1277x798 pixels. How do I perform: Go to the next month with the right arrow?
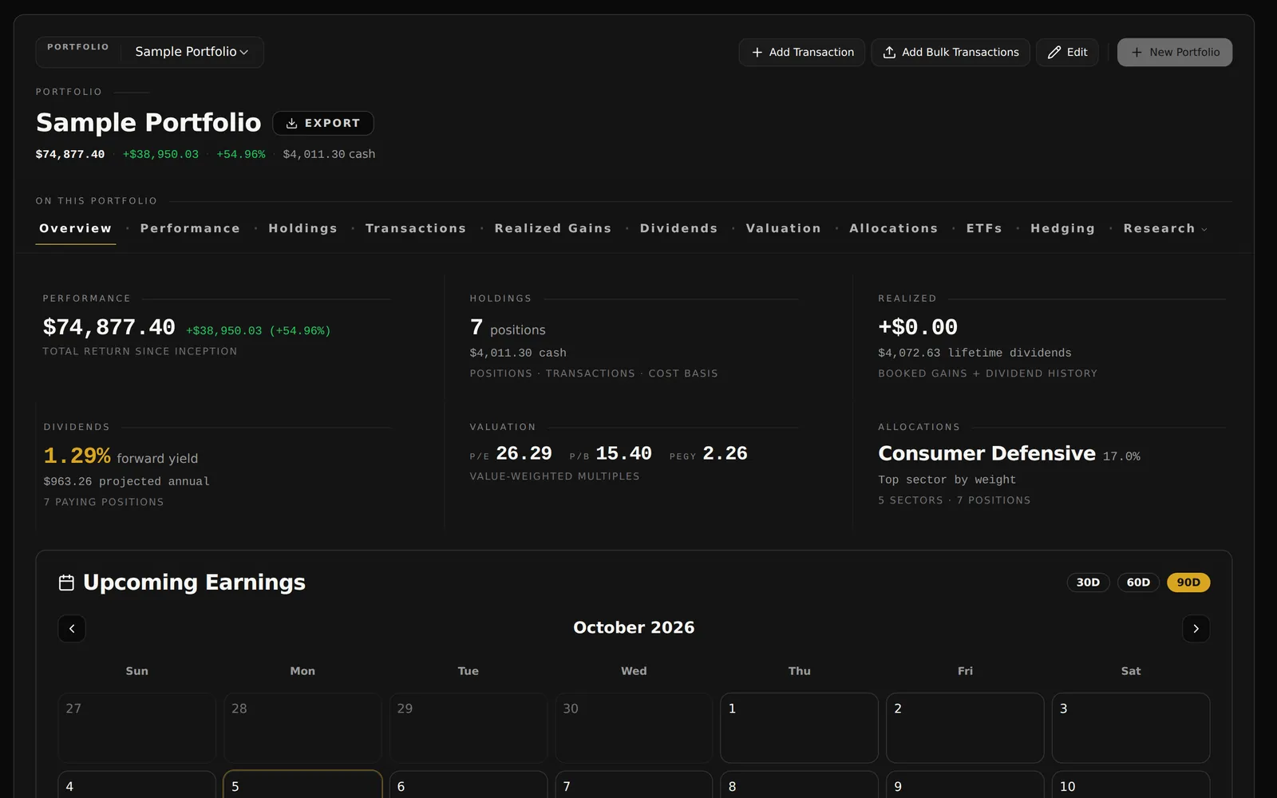[1196, 629]
